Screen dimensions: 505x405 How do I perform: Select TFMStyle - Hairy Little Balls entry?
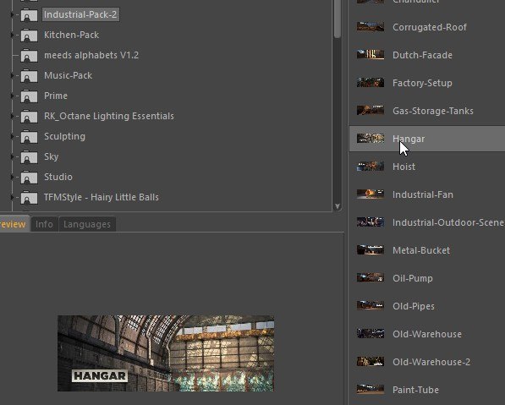pyautogui.click(x=102, y=197)
